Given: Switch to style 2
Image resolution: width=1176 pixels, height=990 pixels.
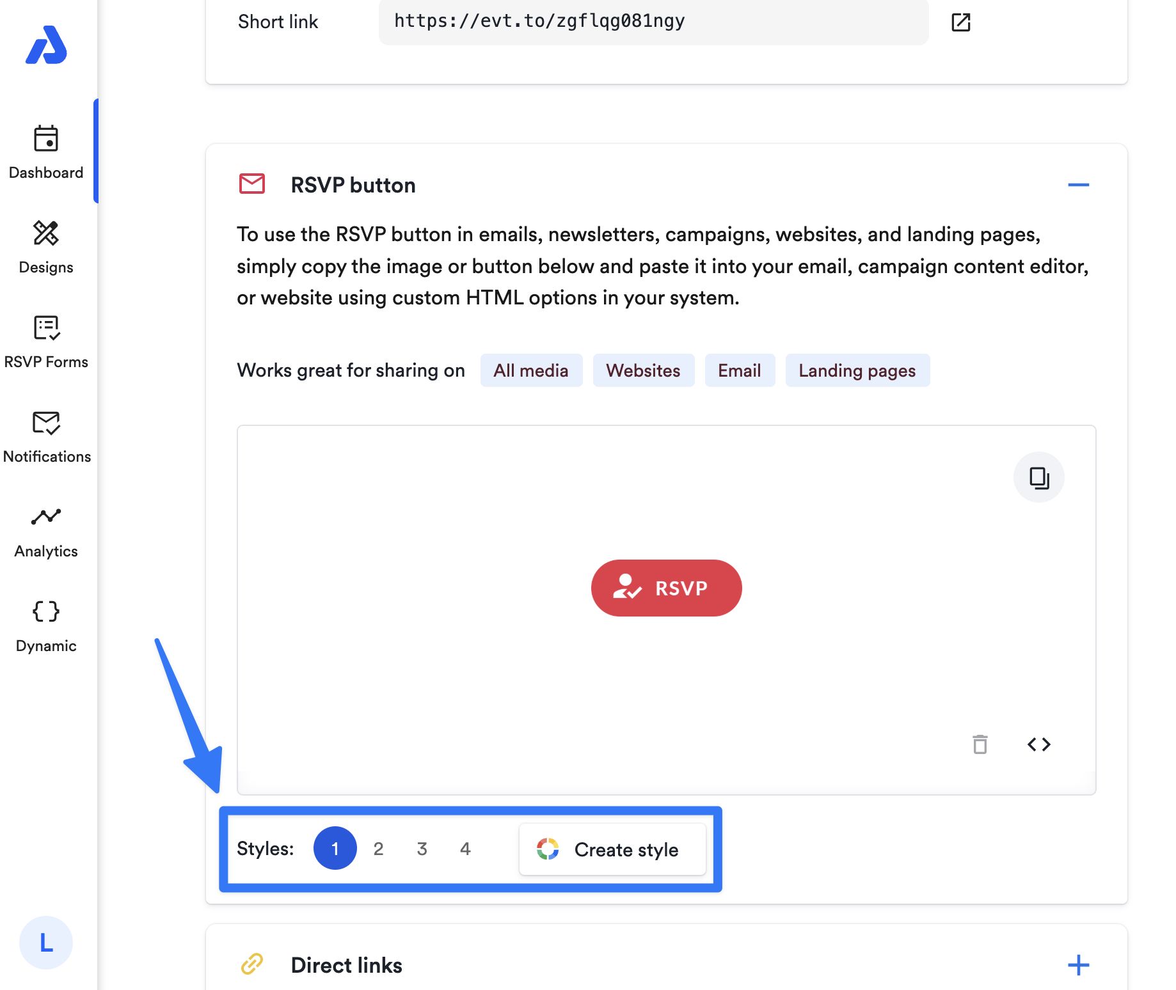Looking at the screenshot, I should (378, 849).
